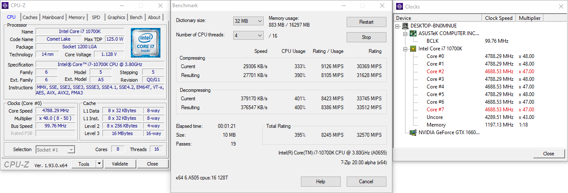The height and width of the screenshot is (193, 568).
Task: Open the Tools dropdown arrow
Action: click(x=99, y=164)
